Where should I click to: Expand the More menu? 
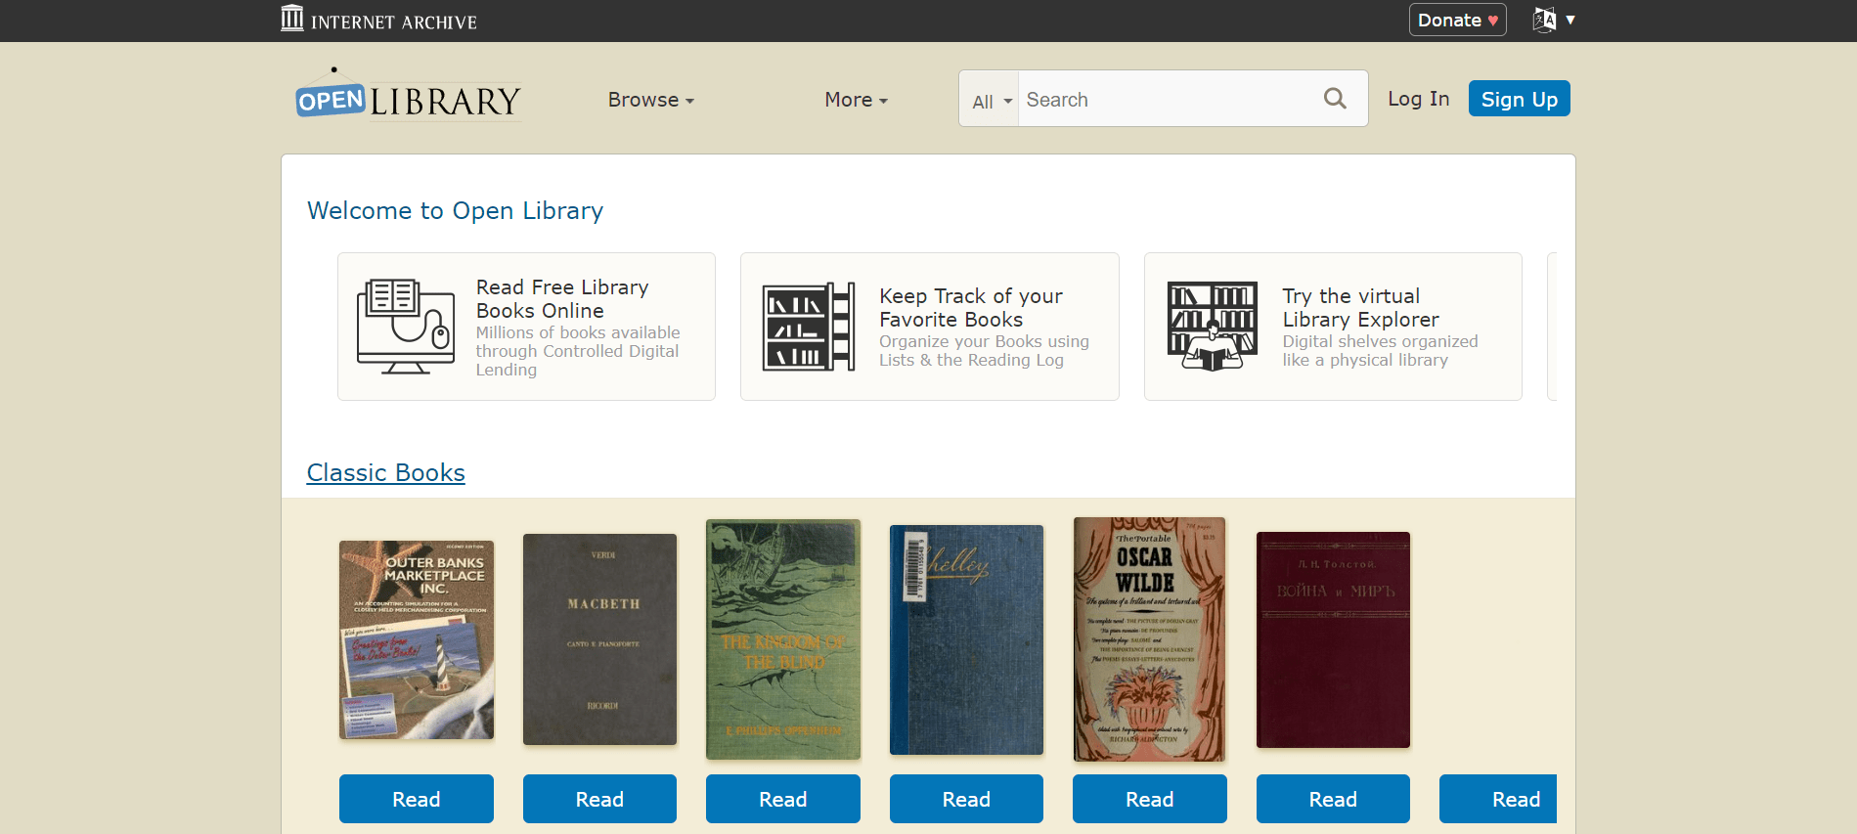(x=856, y=100)
